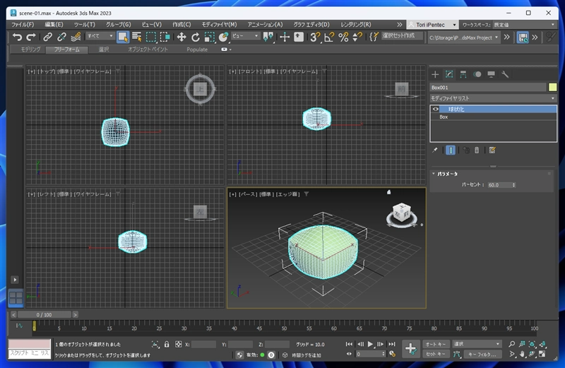Click the Redo arrow in main toolbar
The height and width of the screenshot is (368, 565).
[x=31, y=37]
